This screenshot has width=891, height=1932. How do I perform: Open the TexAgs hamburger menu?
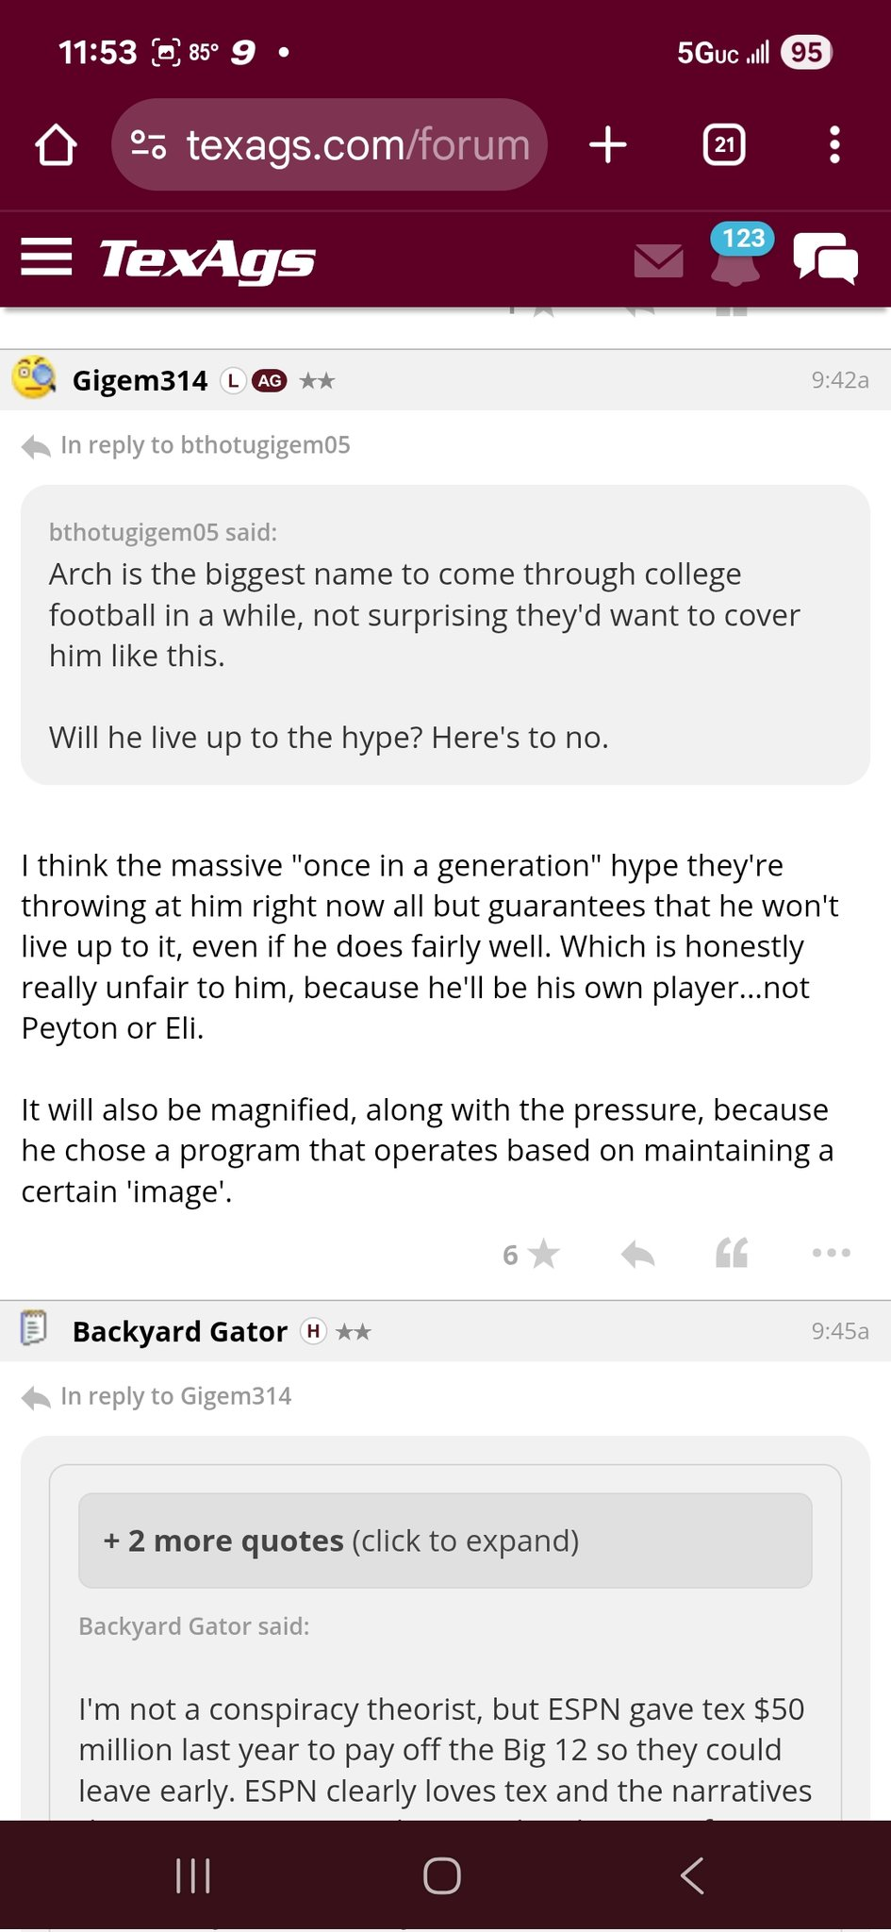click(46, 257)
